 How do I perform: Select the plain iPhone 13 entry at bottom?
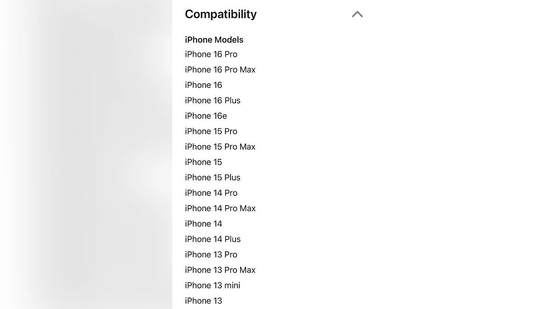pyautogui.click(x=203, y=301)
